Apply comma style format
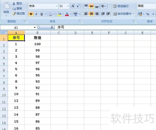 point(153,14)
